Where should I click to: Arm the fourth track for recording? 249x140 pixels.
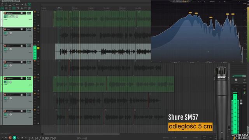(x=5, y=62)
